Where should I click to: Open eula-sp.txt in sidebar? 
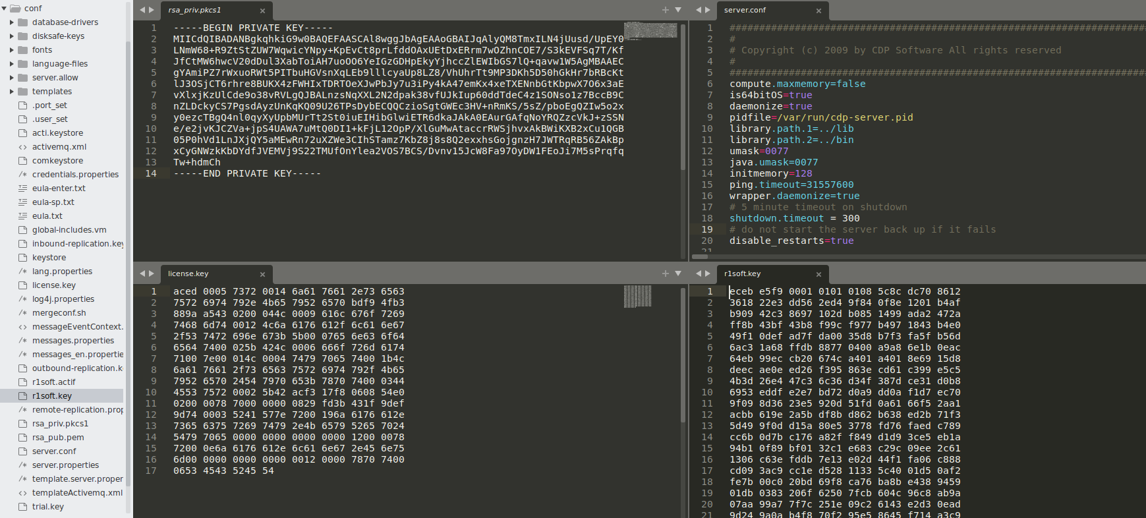point(53,202)
